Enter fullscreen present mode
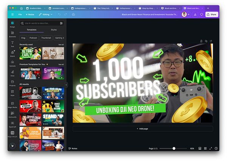227x161 pixels. [x=211, y=148]
